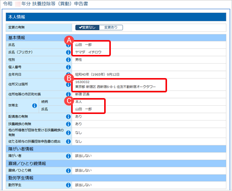
Task: Click the 基本情報 subsection header
Action: coord(116,37)
